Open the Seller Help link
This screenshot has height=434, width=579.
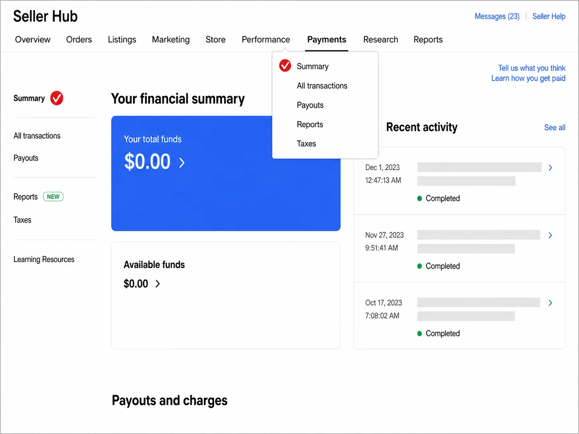pos(549,16)
